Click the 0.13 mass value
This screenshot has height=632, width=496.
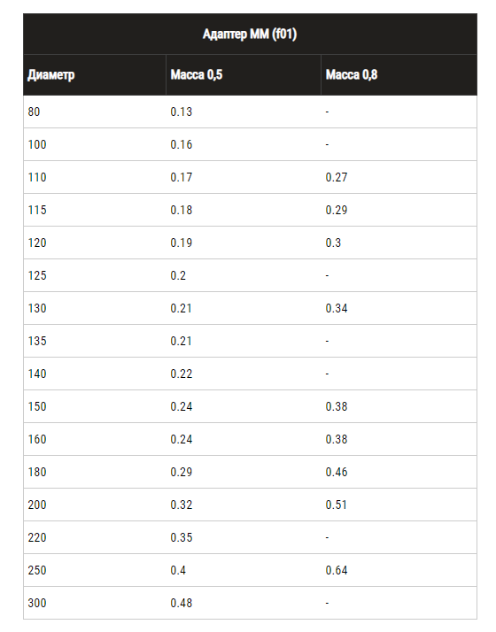click(181, 112)
